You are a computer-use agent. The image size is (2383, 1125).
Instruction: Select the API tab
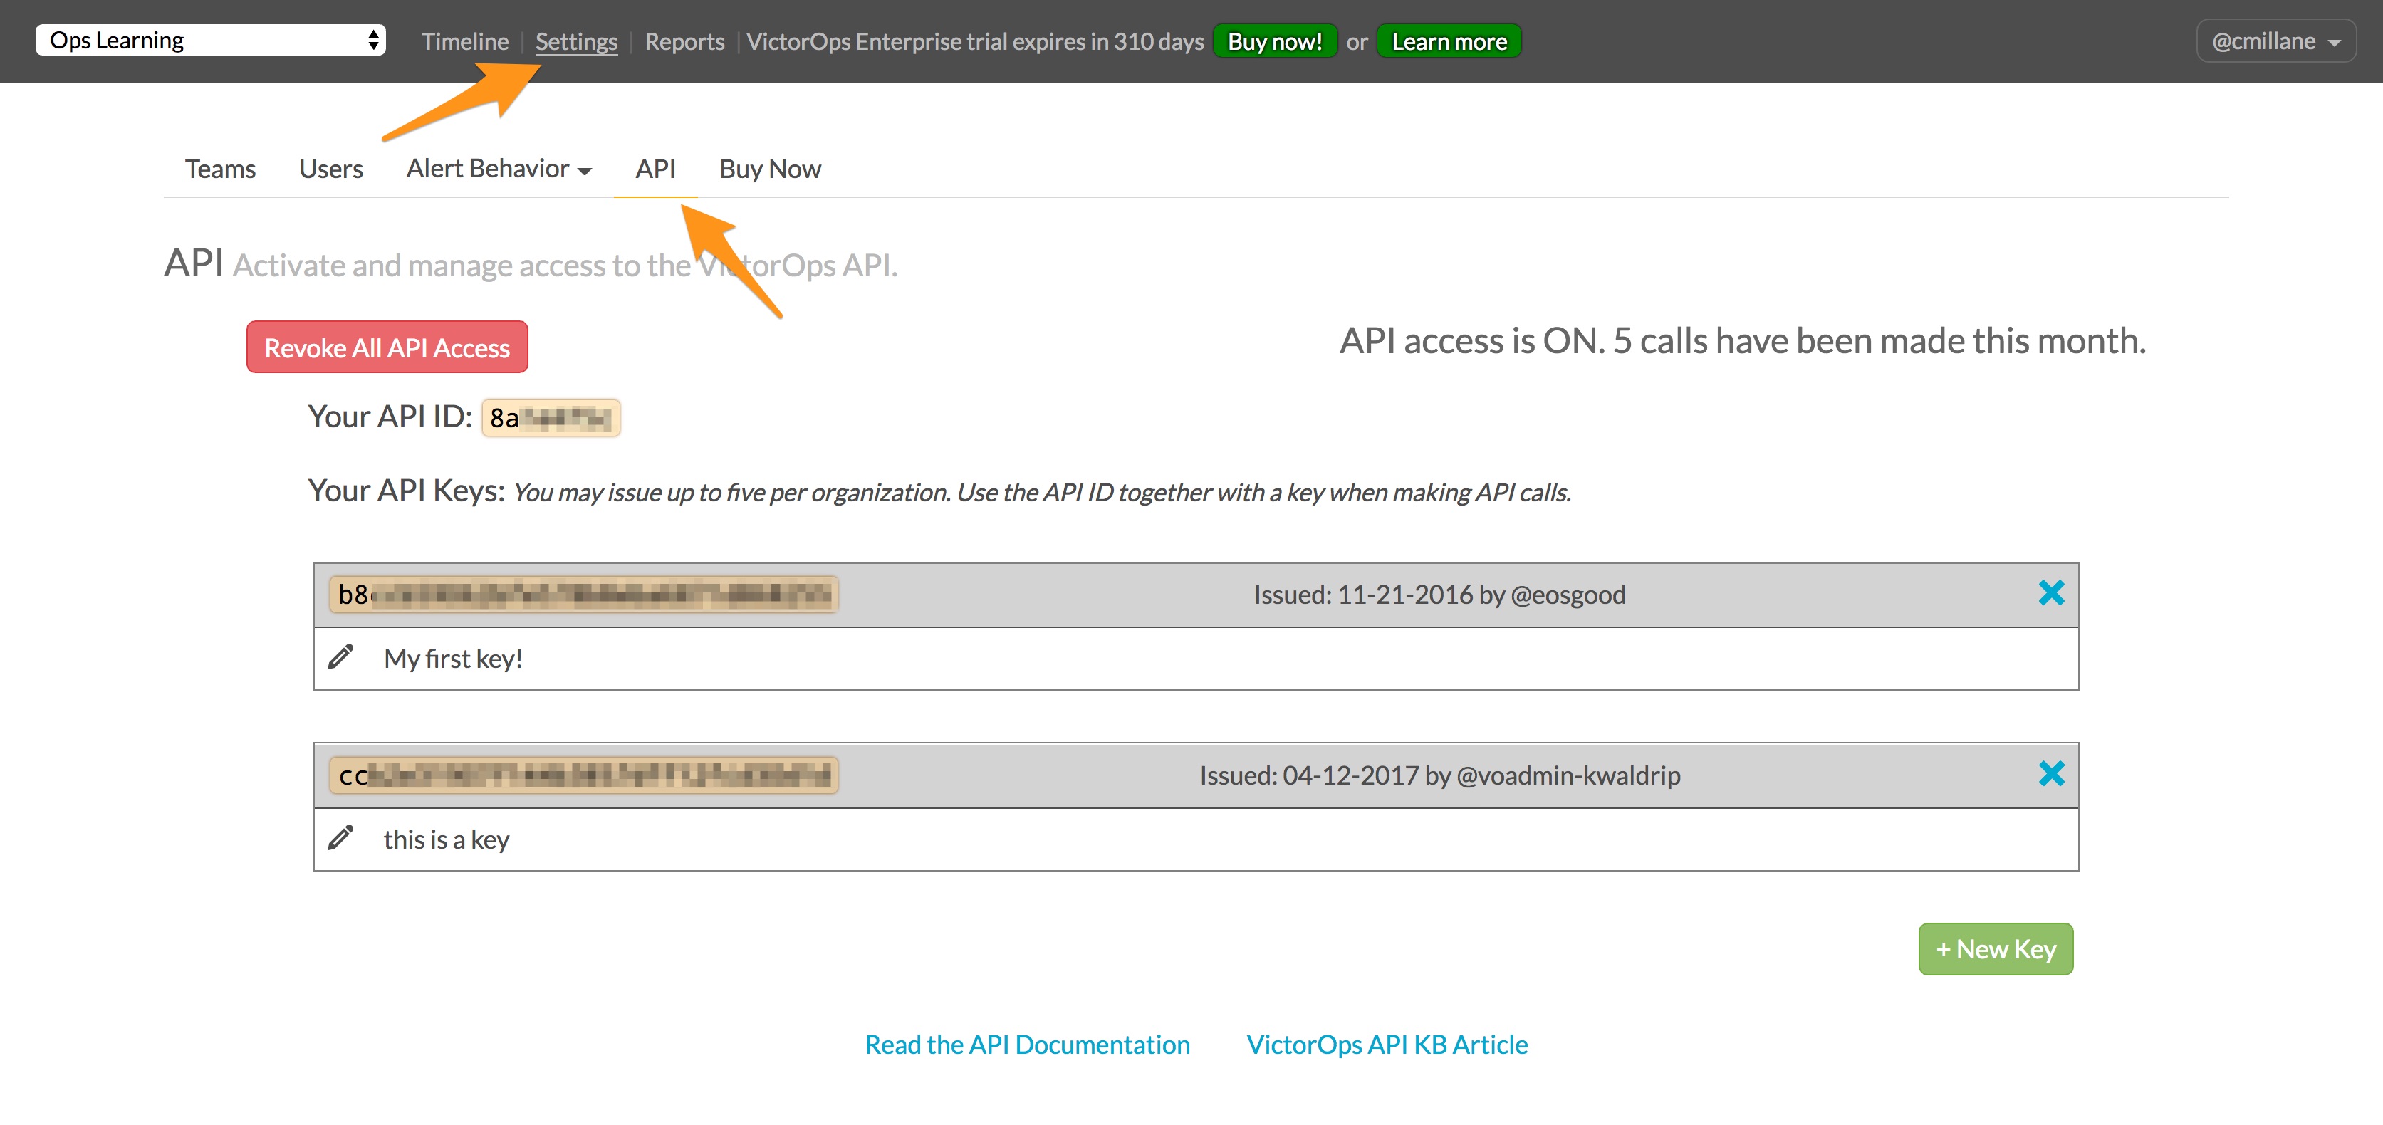tap(655, 168)
